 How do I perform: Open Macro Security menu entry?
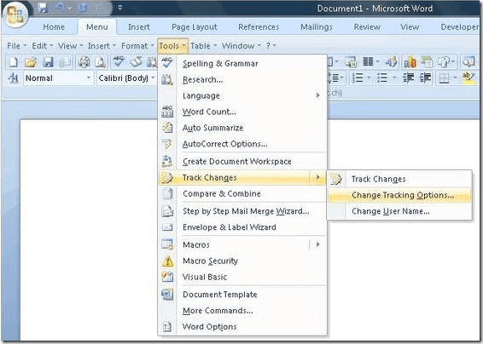(x=242, y=261)
